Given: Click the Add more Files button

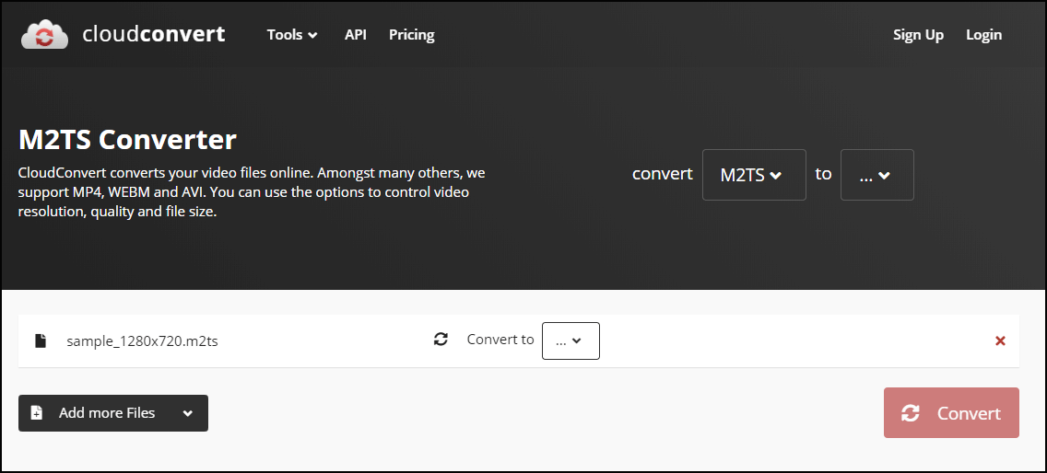Looking at the screenshot, I should click(x=113, y=413).
